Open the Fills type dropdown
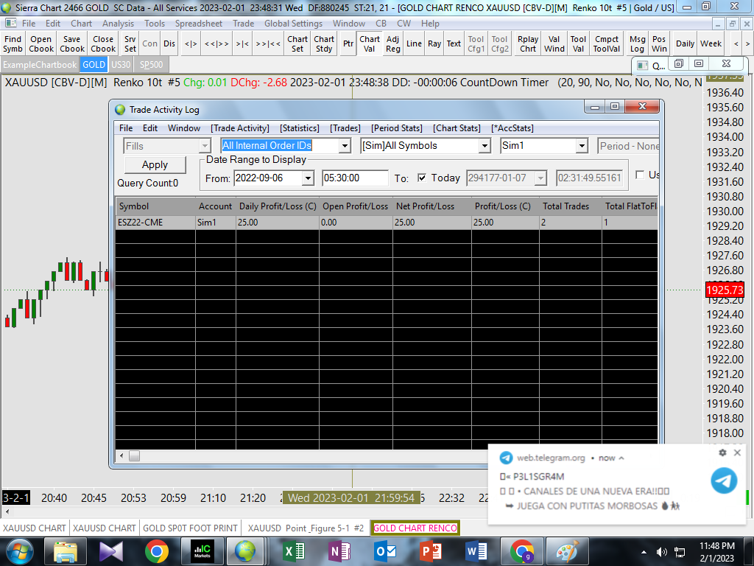 [205, 146]
